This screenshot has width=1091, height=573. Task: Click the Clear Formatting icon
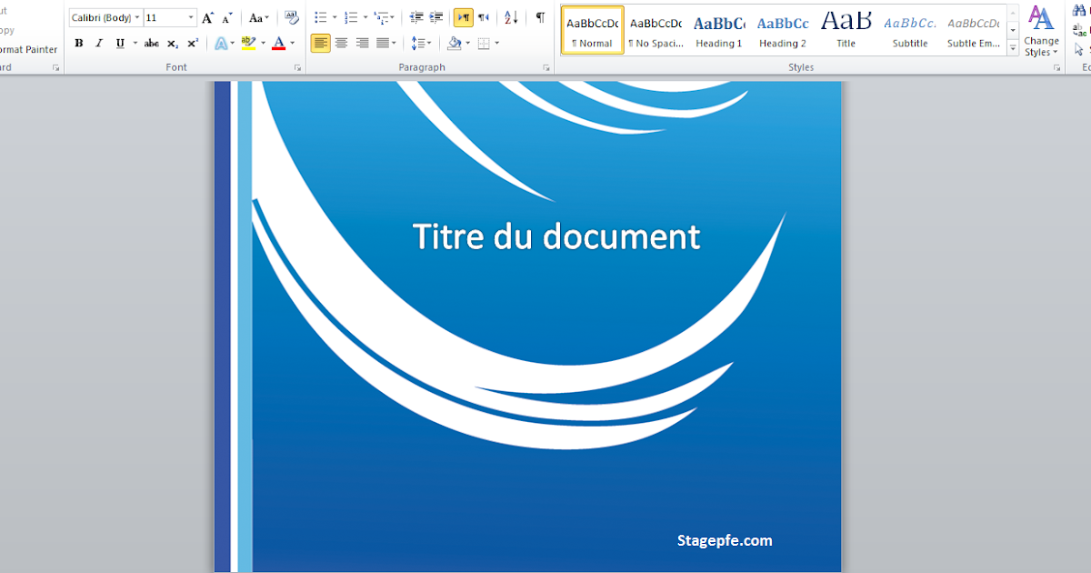[x=291, y=17]
